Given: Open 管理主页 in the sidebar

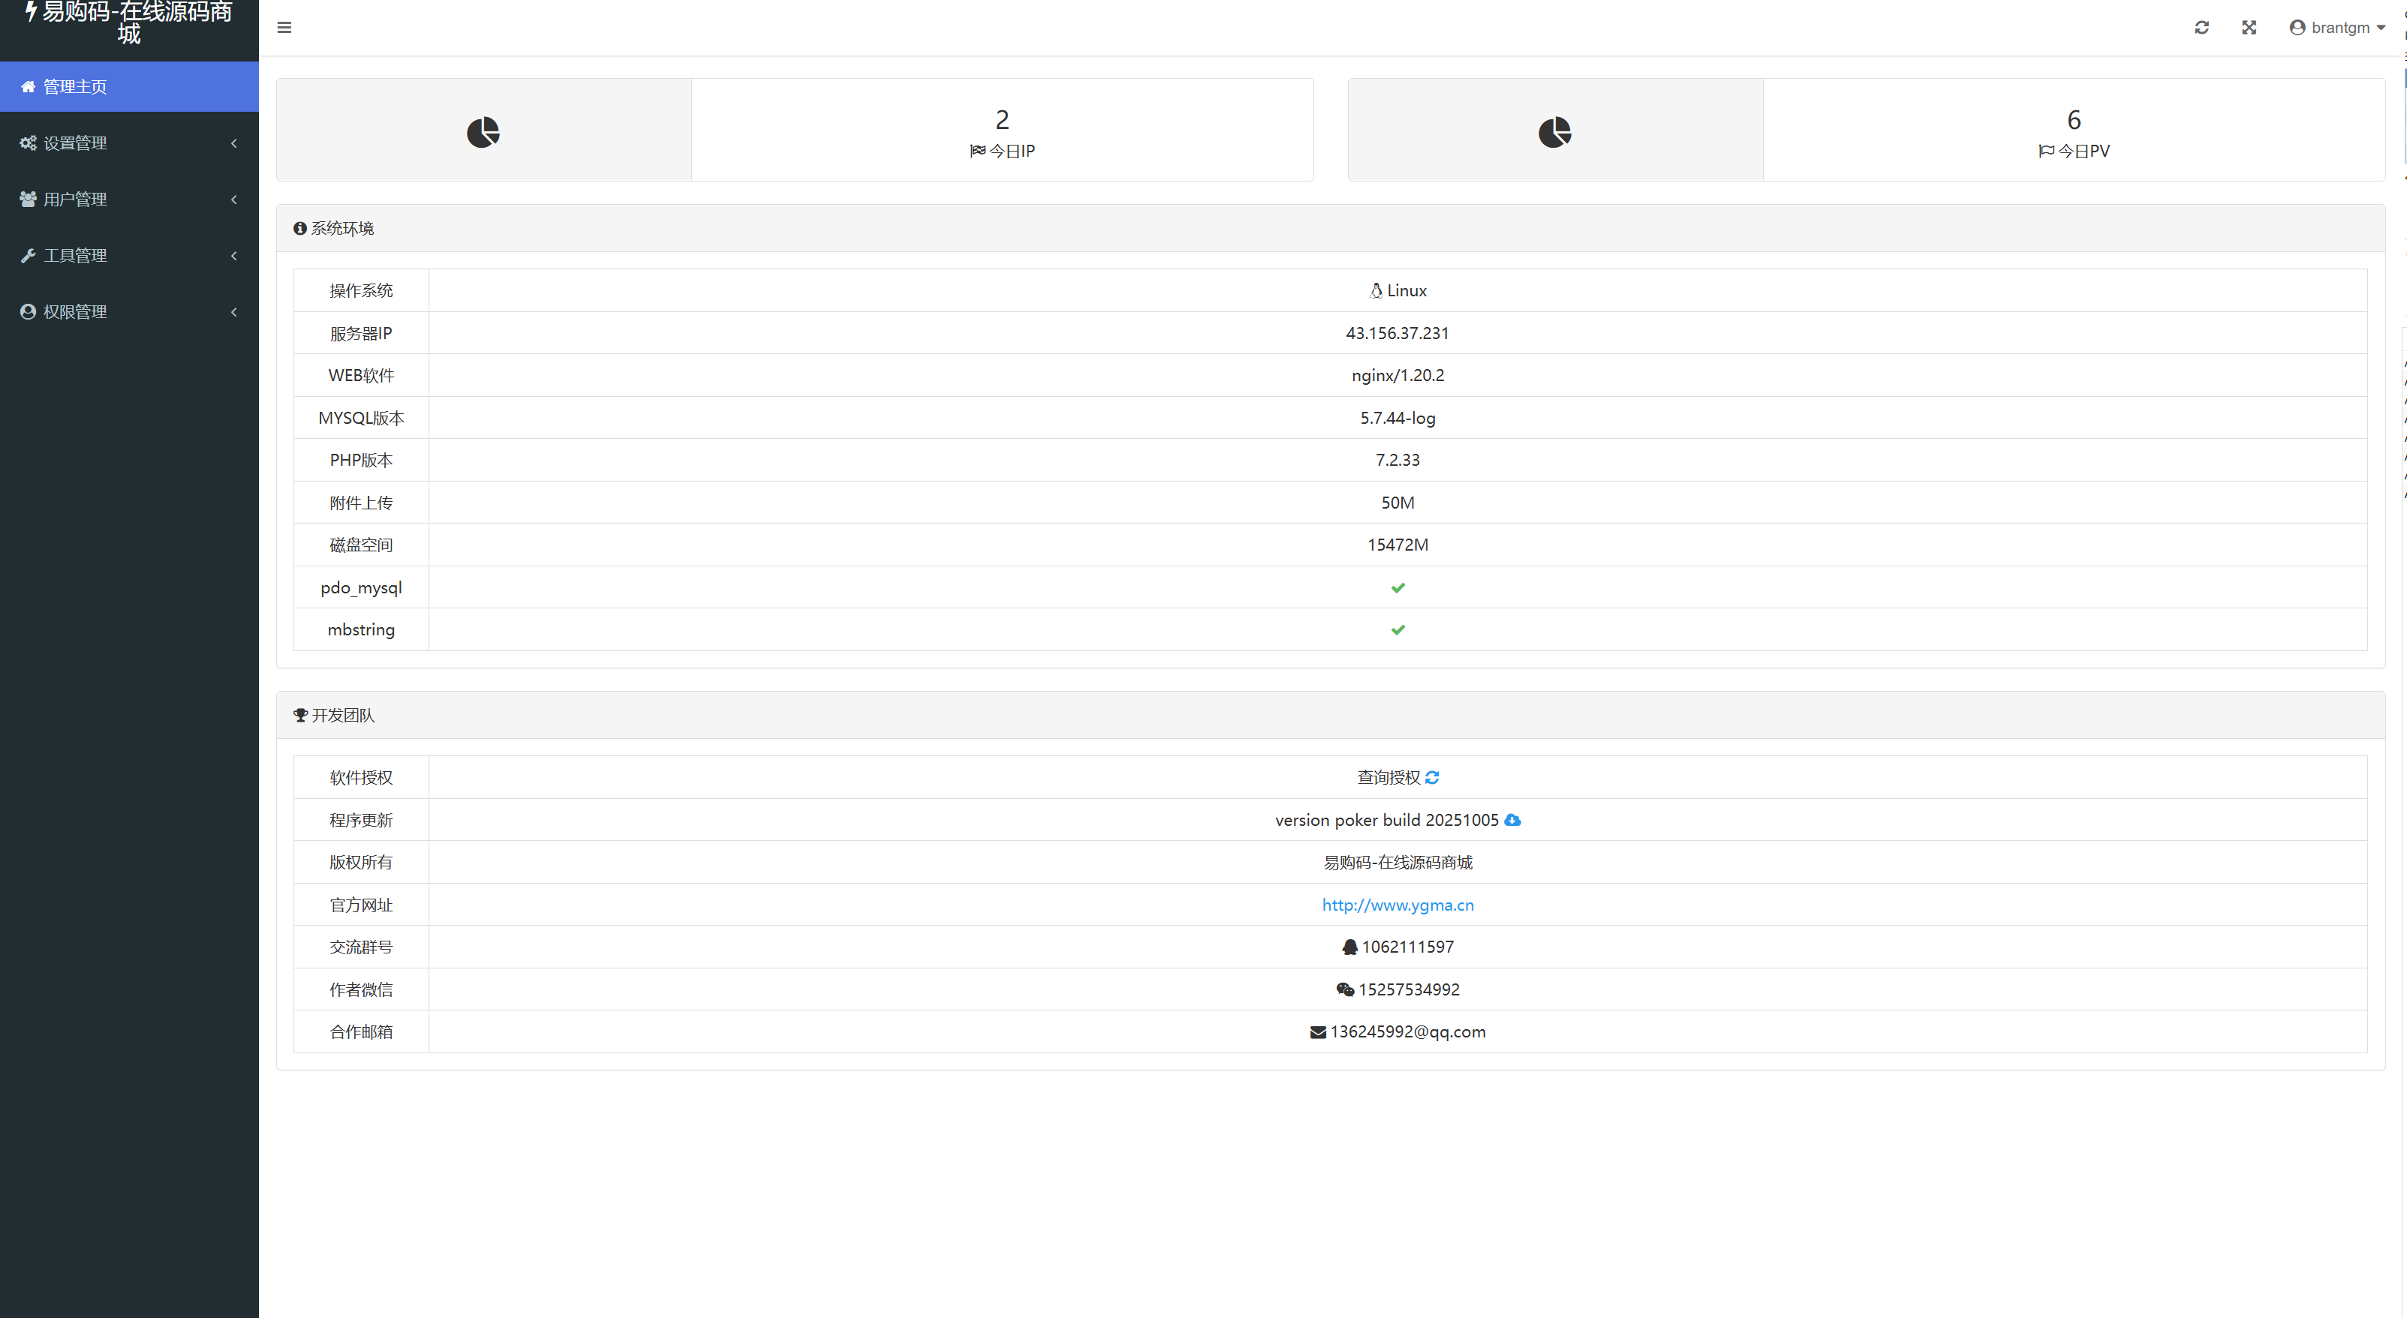Looking at the screenshot, I should tap(75, 87).
